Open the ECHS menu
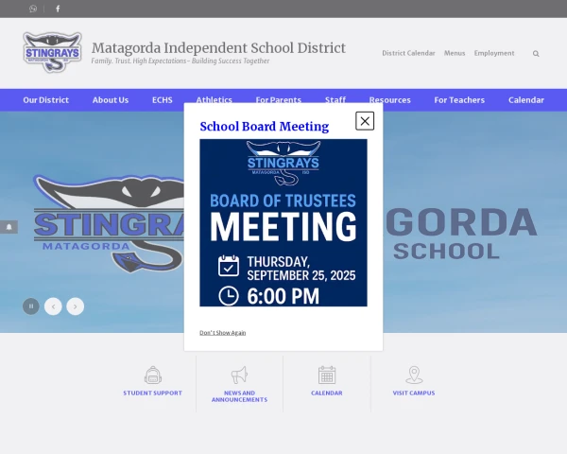 [x=163, y=100]
